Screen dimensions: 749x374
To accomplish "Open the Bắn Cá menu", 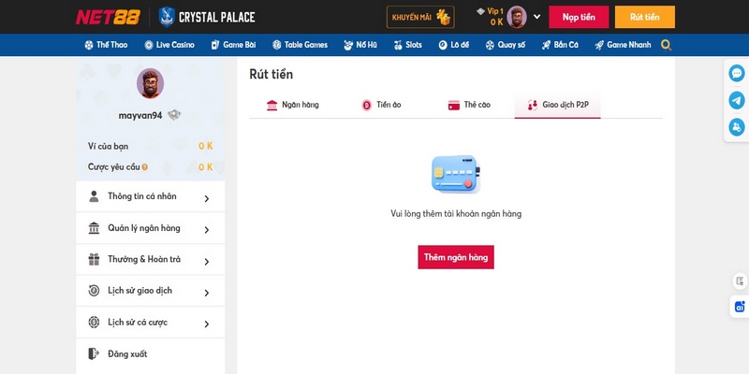I will click(x=560, y=45).
